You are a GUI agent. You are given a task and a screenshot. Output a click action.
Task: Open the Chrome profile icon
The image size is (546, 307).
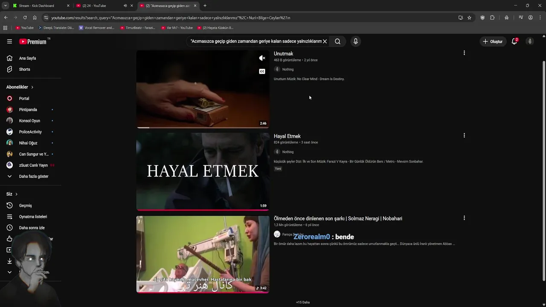pos(530,17)
